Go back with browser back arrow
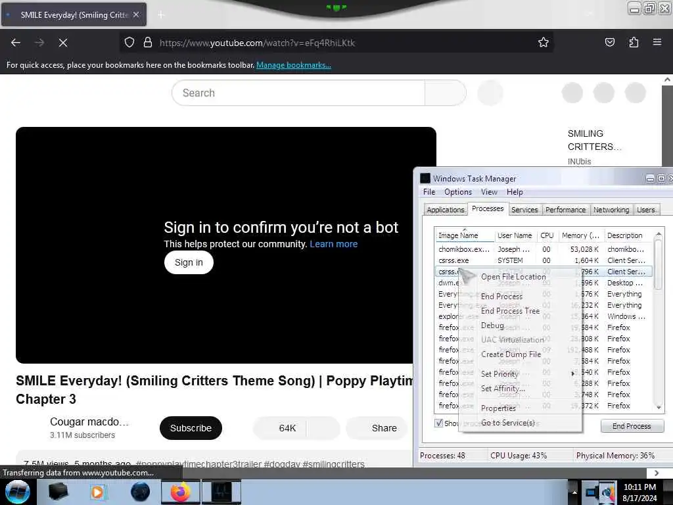 point(16,43)
